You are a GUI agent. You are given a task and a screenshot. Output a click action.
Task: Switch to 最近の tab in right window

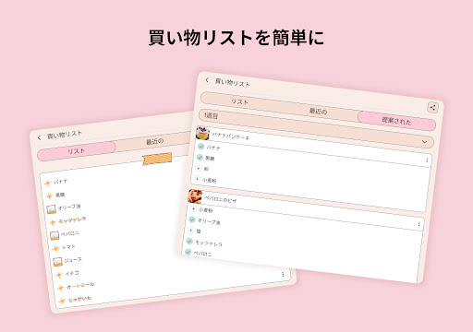pos(318,111)
